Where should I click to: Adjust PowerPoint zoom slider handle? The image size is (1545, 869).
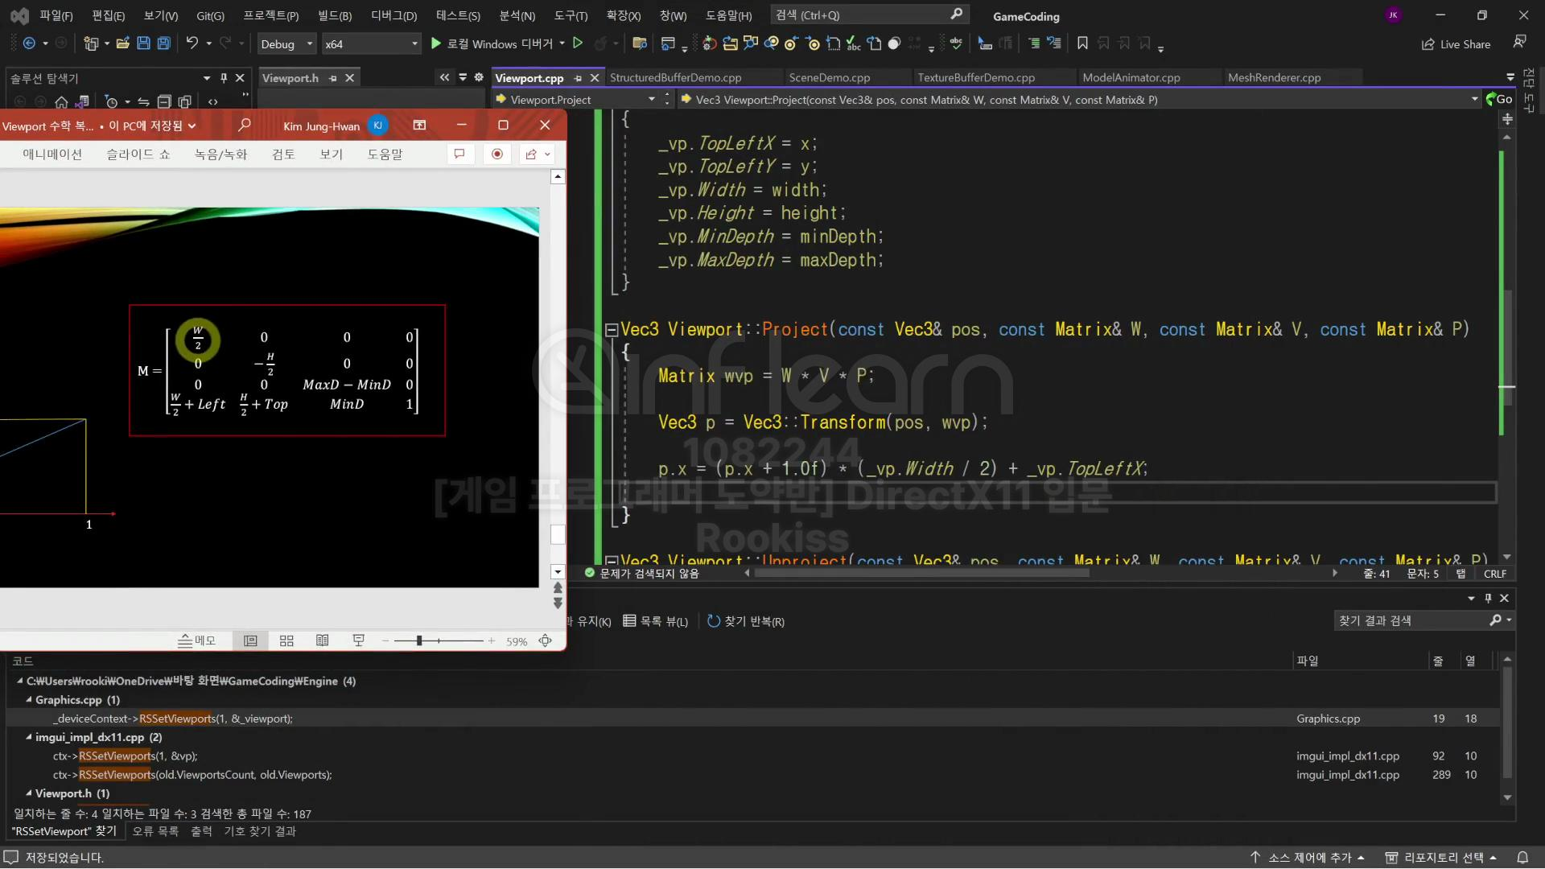[419, 640]
